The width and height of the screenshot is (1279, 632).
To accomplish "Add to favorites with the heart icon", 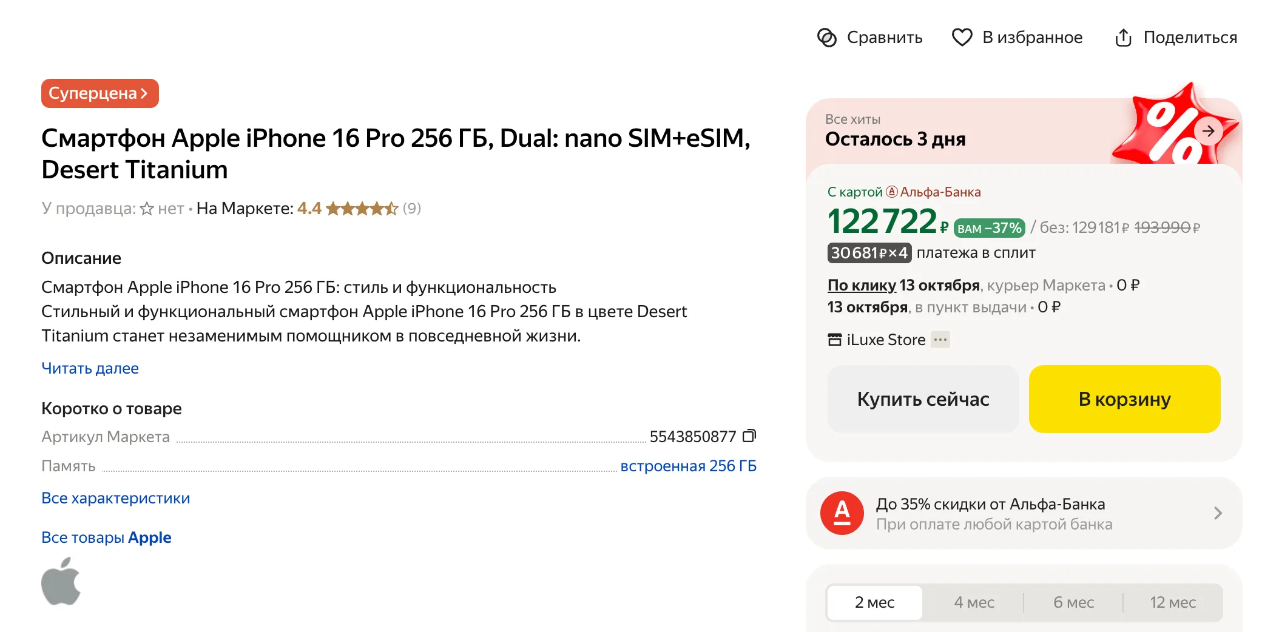I will 962,38.
